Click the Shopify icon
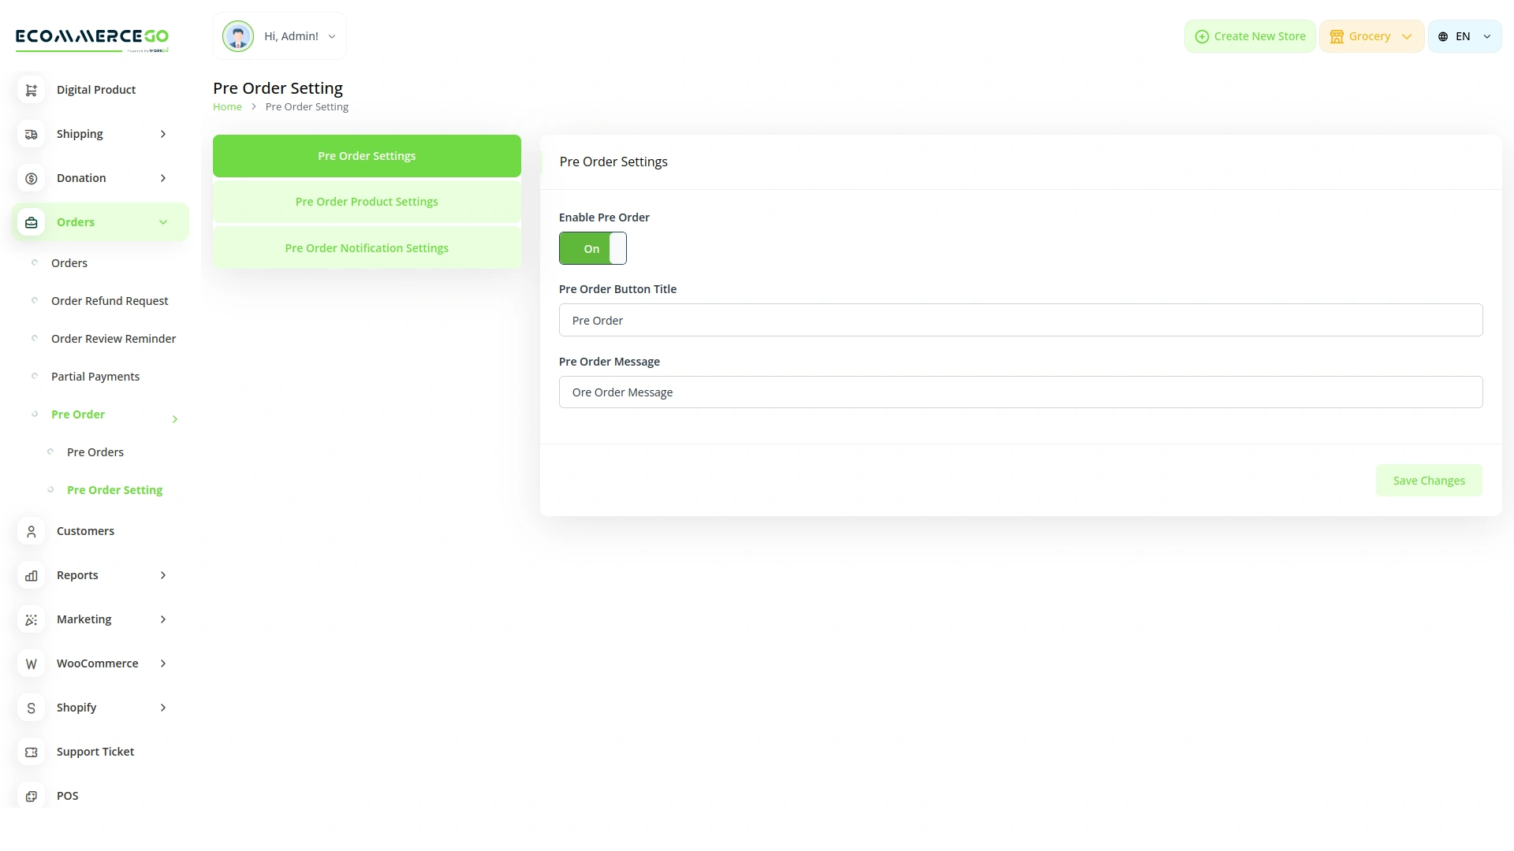 coord(31,708)
